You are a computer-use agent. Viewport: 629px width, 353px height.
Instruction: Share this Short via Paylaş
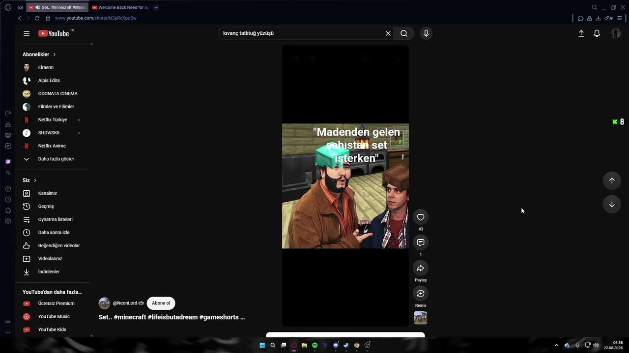click(421, 268)
